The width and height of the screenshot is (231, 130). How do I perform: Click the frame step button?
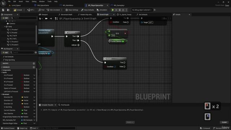tap(116, 10)
